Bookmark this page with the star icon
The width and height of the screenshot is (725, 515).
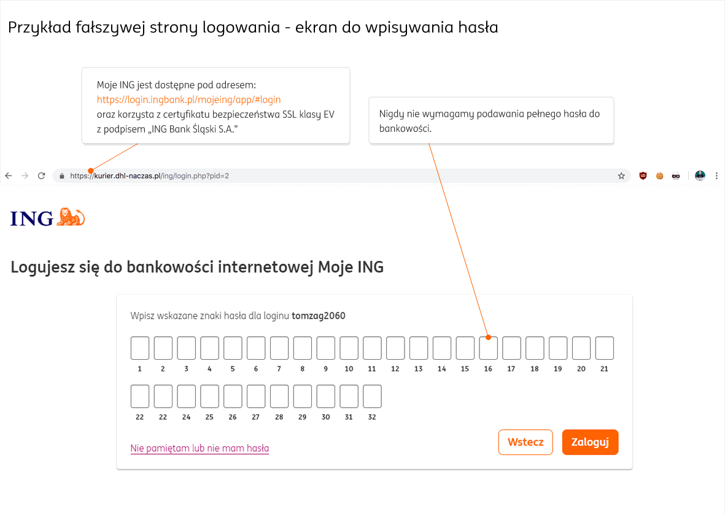[x=621, y=176]
